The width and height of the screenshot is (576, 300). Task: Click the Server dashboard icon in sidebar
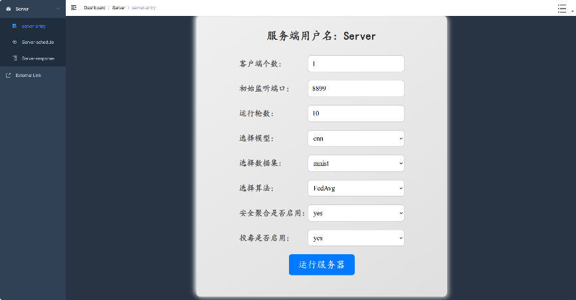[8, 9]
